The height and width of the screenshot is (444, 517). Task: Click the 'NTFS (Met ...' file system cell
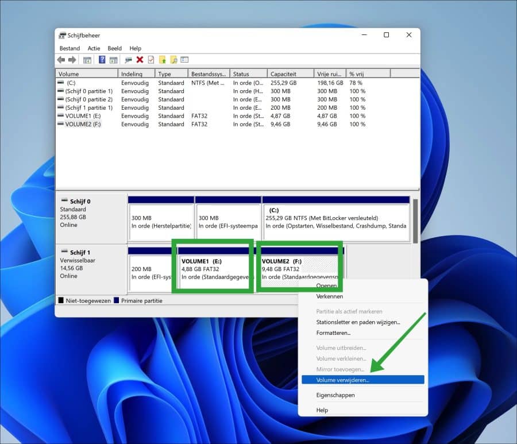[x=208, y=83]
